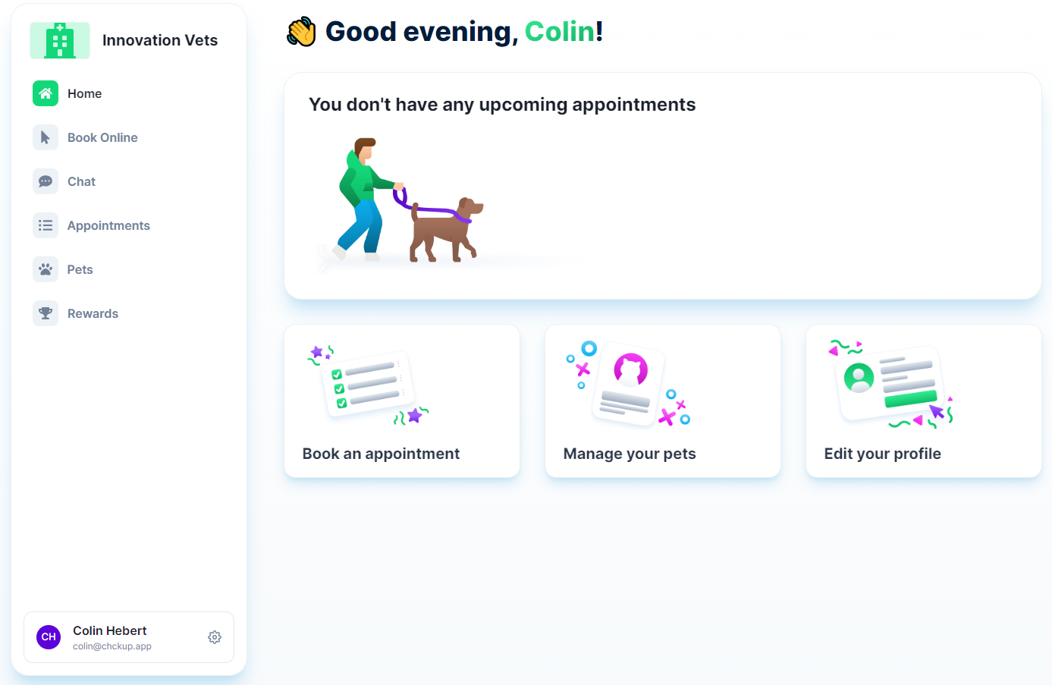Viewport: 1052px width, 685px height.
Task: Click the Home house icon
Action: [46, 93]
